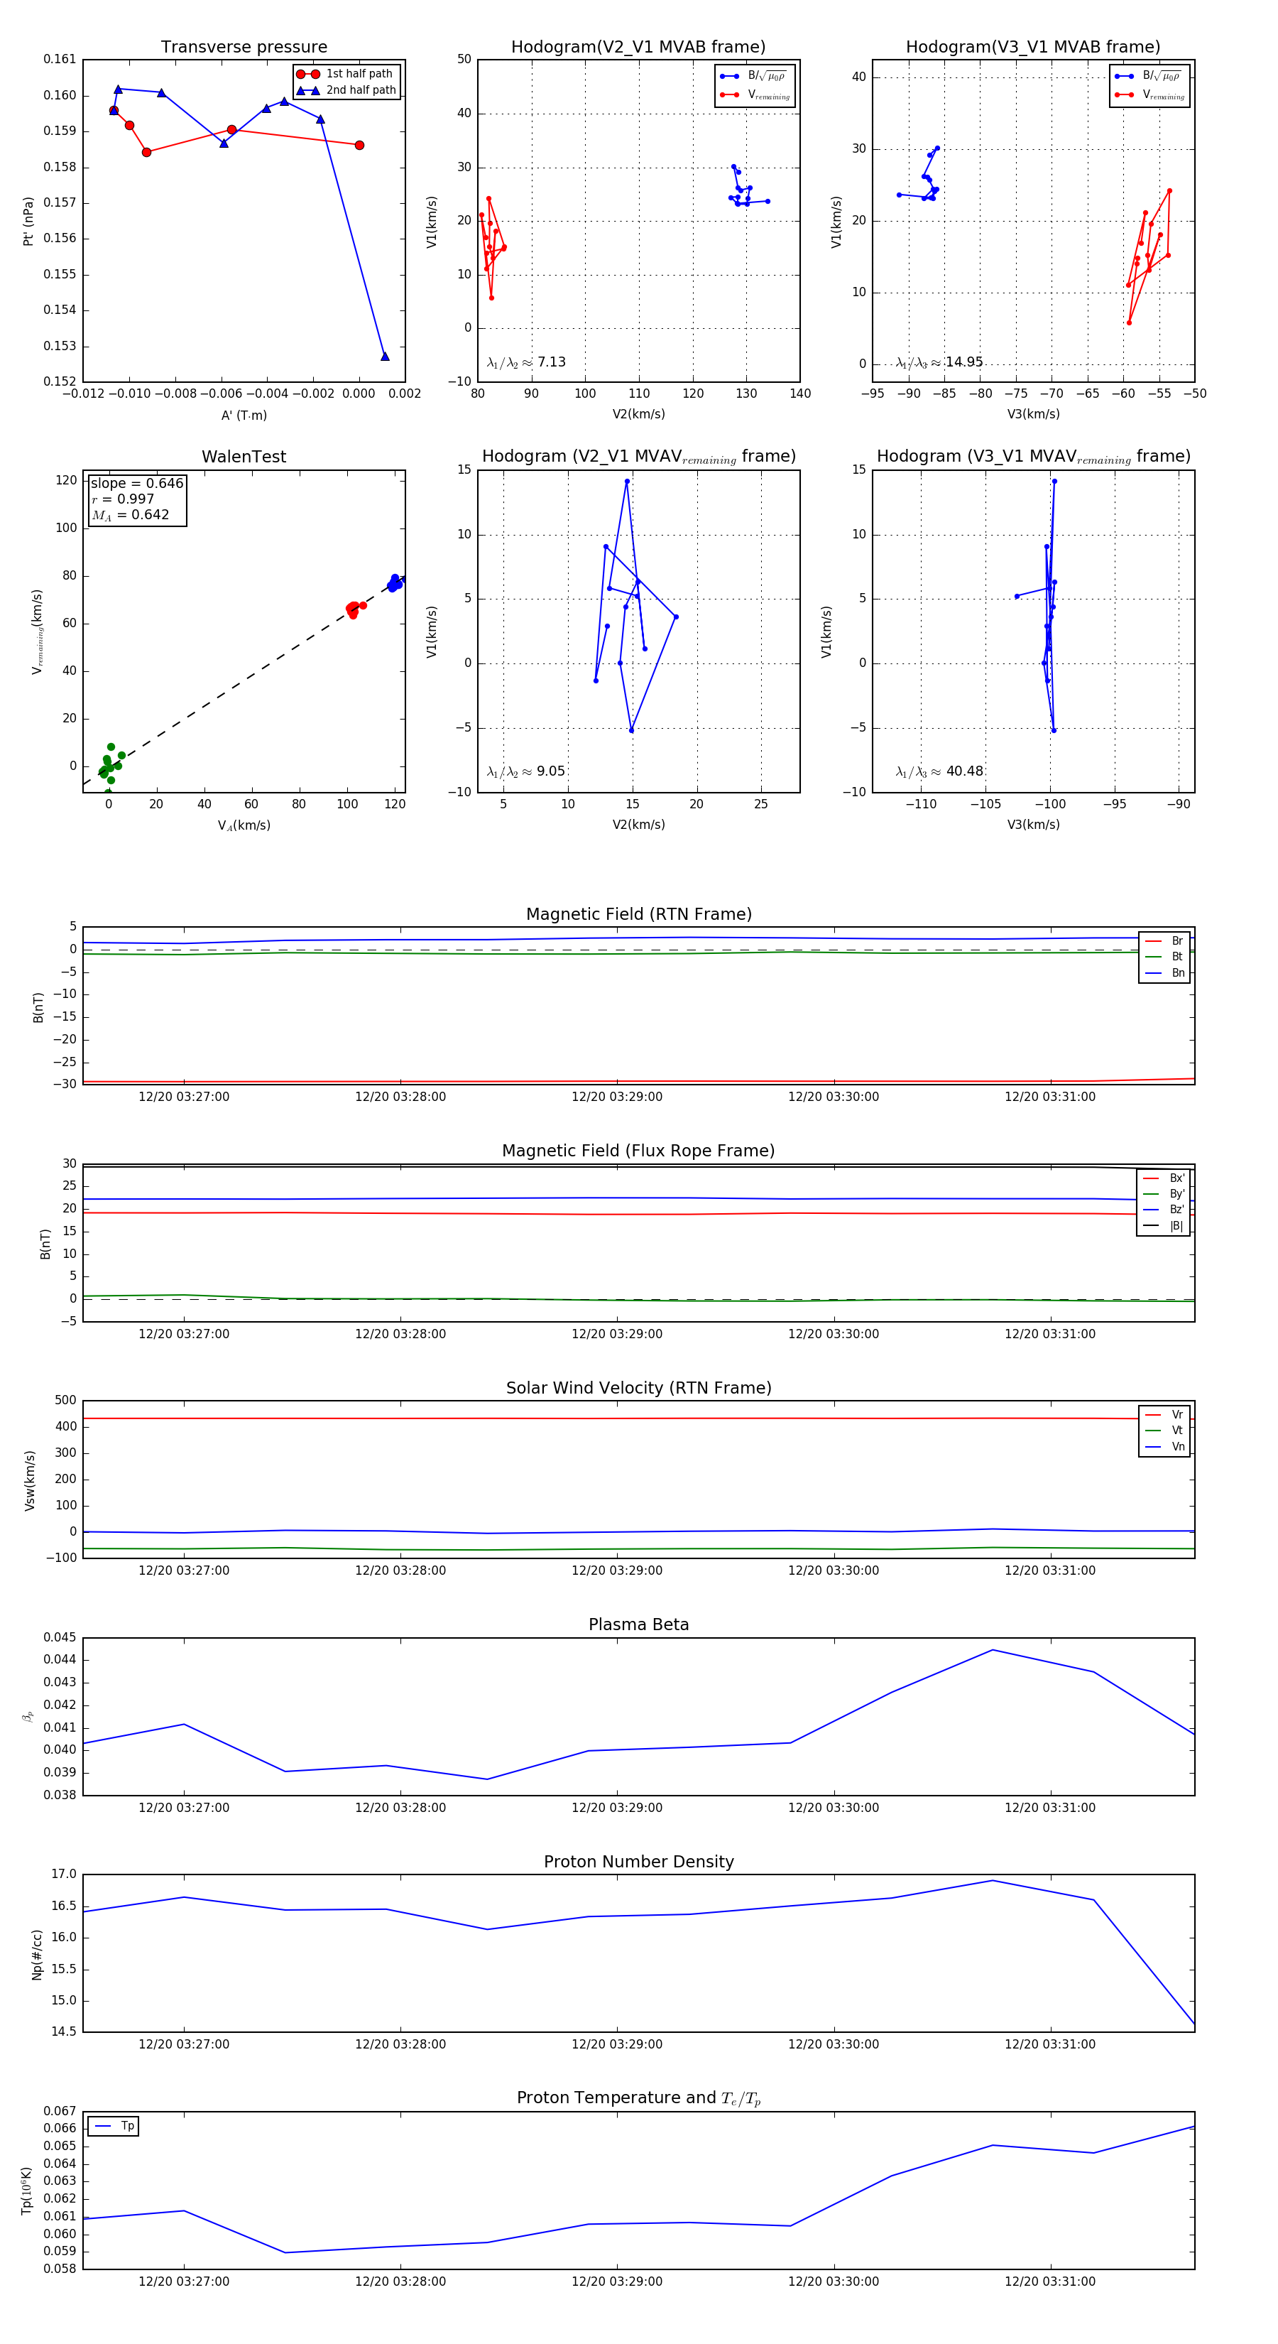Click the WalenTest slope statistics box
Screen dimensions: 1278x2344
(x=136, y=499)
